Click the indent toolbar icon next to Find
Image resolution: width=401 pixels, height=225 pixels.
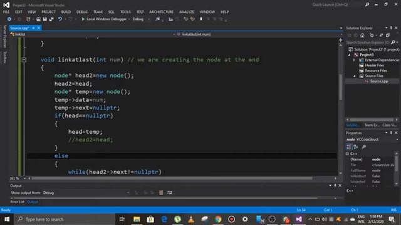170,19
